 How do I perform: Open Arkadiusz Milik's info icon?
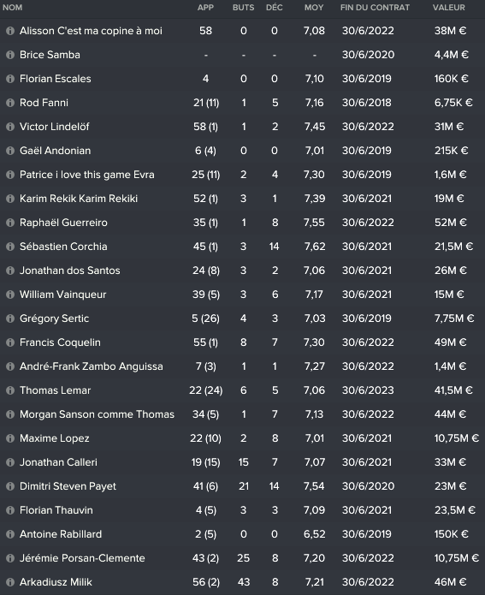10,582
